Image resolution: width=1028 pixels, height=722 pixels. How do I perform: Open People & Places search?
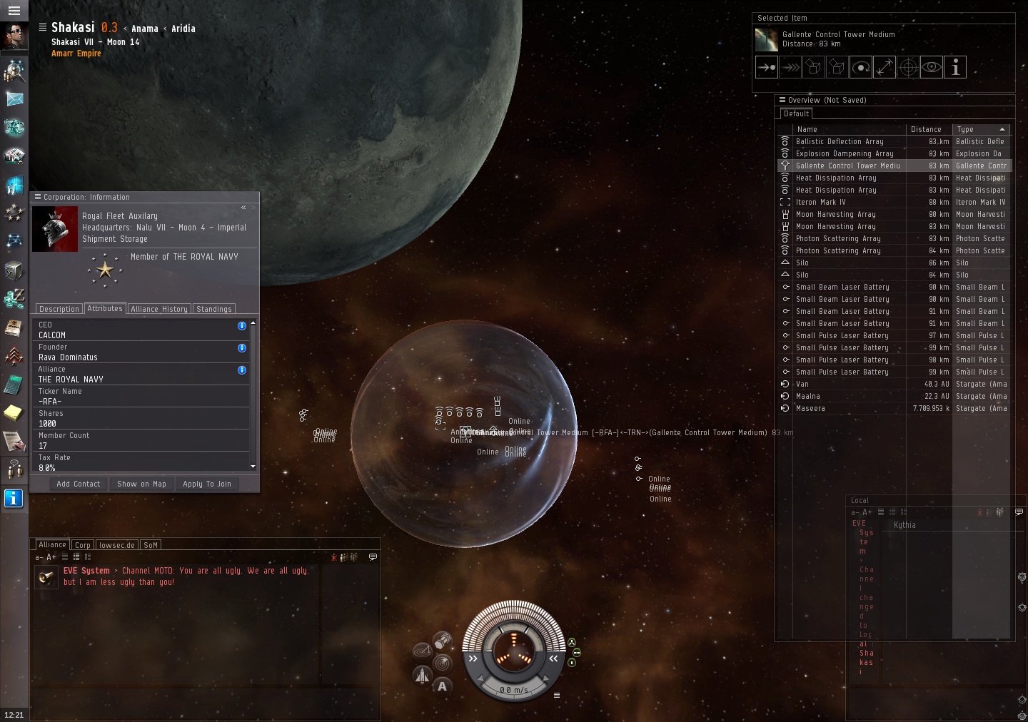tap(14, 70)
